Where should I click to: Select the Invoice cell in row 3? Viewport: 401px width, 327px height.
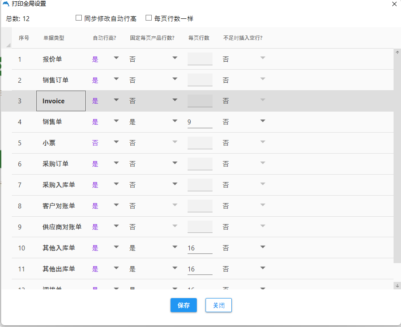coord(61,101)
